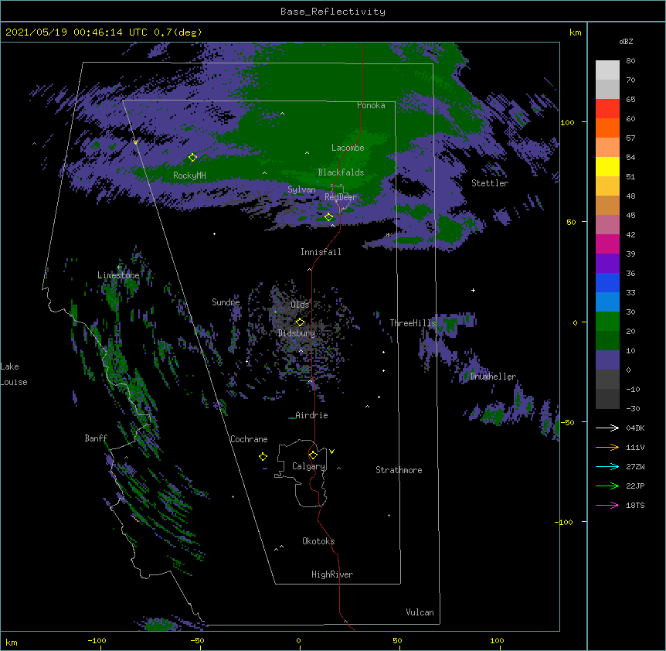Click the RockyMH label on the map
Viewport: 666px width, 651px height.
189,176
